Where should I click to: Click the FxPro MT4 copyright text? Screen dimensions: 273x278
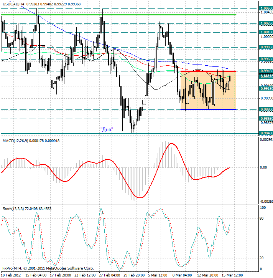[x=48, y=268]
